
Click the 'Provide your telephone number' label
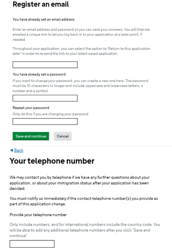point(38,215)
